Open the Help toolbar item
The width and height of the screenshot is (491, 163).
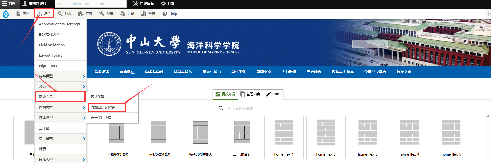170,14
